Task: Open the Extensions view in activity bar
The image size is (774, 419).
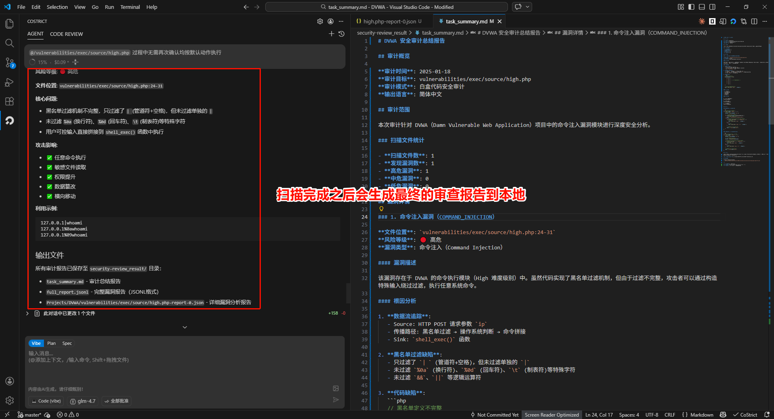Action: [10, 101]
